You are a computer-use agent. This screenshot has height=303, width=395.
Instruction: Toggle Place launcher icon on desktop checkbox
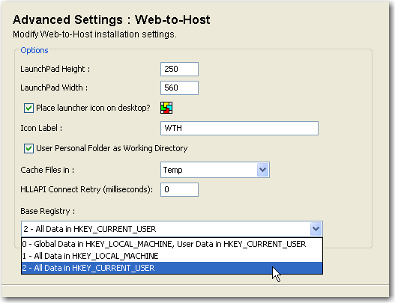[x=28, y=108]
